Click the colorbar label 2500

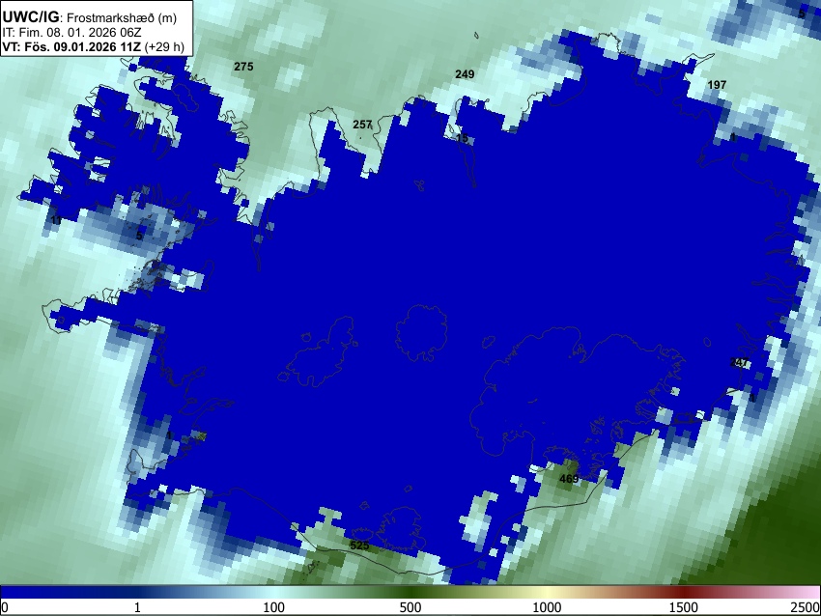(806, 607)
